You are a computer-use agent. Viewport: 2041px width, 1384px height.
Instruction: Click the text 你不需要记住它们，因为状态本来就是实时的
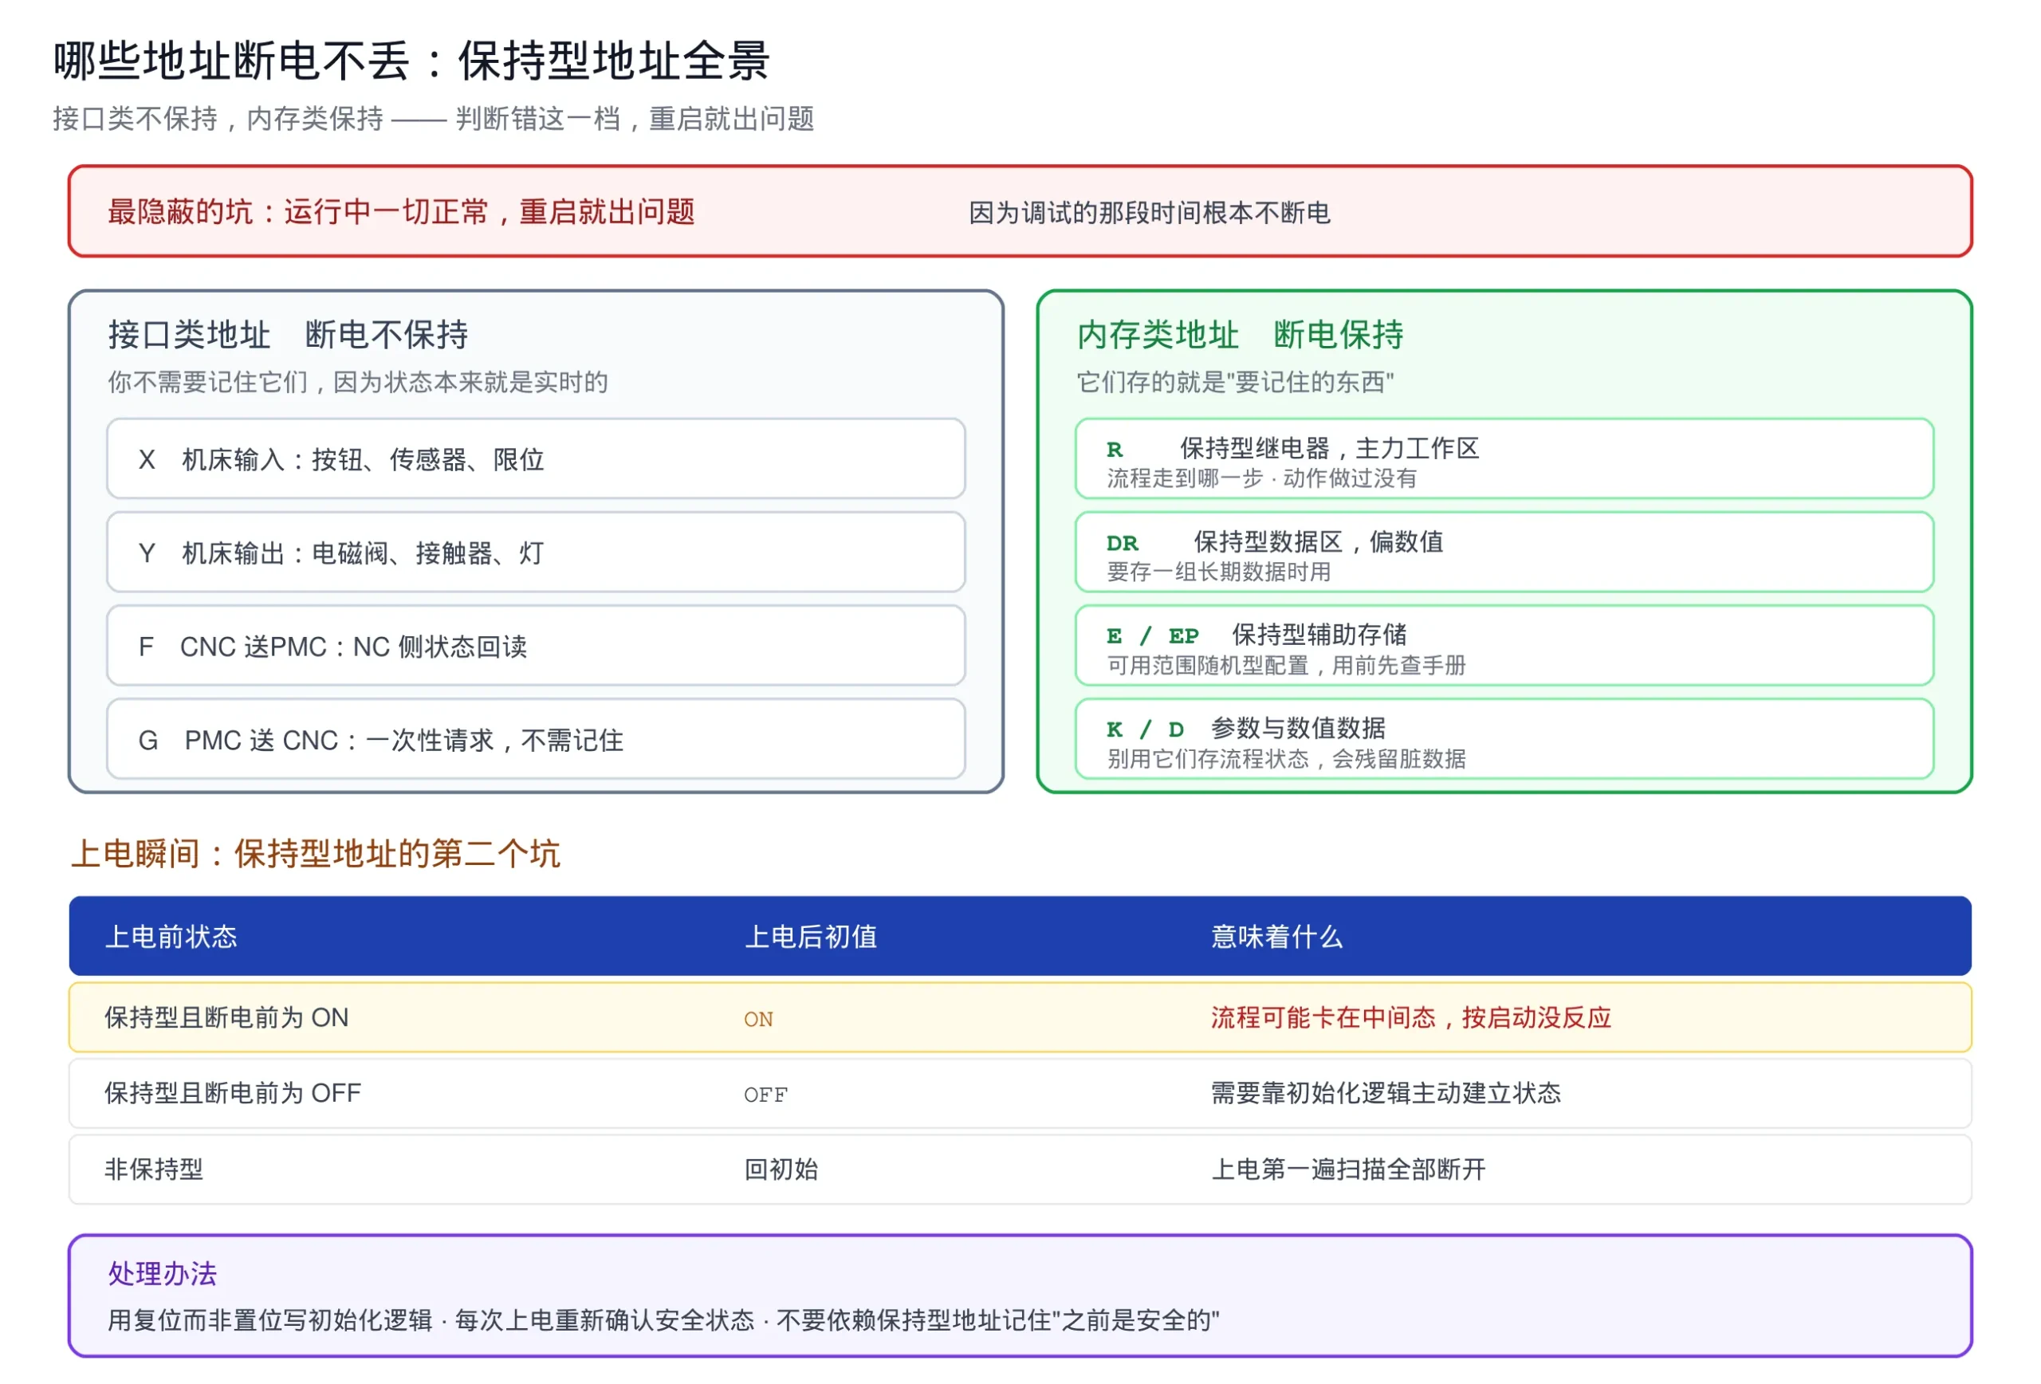pyautogui.click(x=358, y=382)
